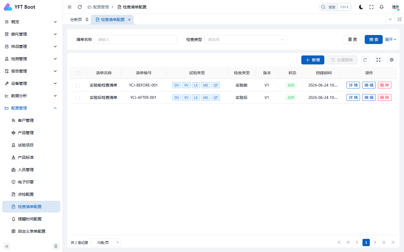Image resolution: width=404 pixels, height=252 pixels.
Task: Close the 检查清单配置 tab
Action: (x=129, y=20)
